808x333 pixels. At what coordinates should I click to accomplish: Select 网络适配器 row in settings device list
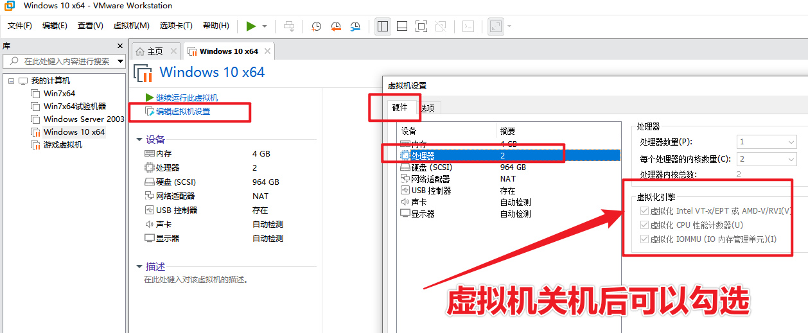509,179
